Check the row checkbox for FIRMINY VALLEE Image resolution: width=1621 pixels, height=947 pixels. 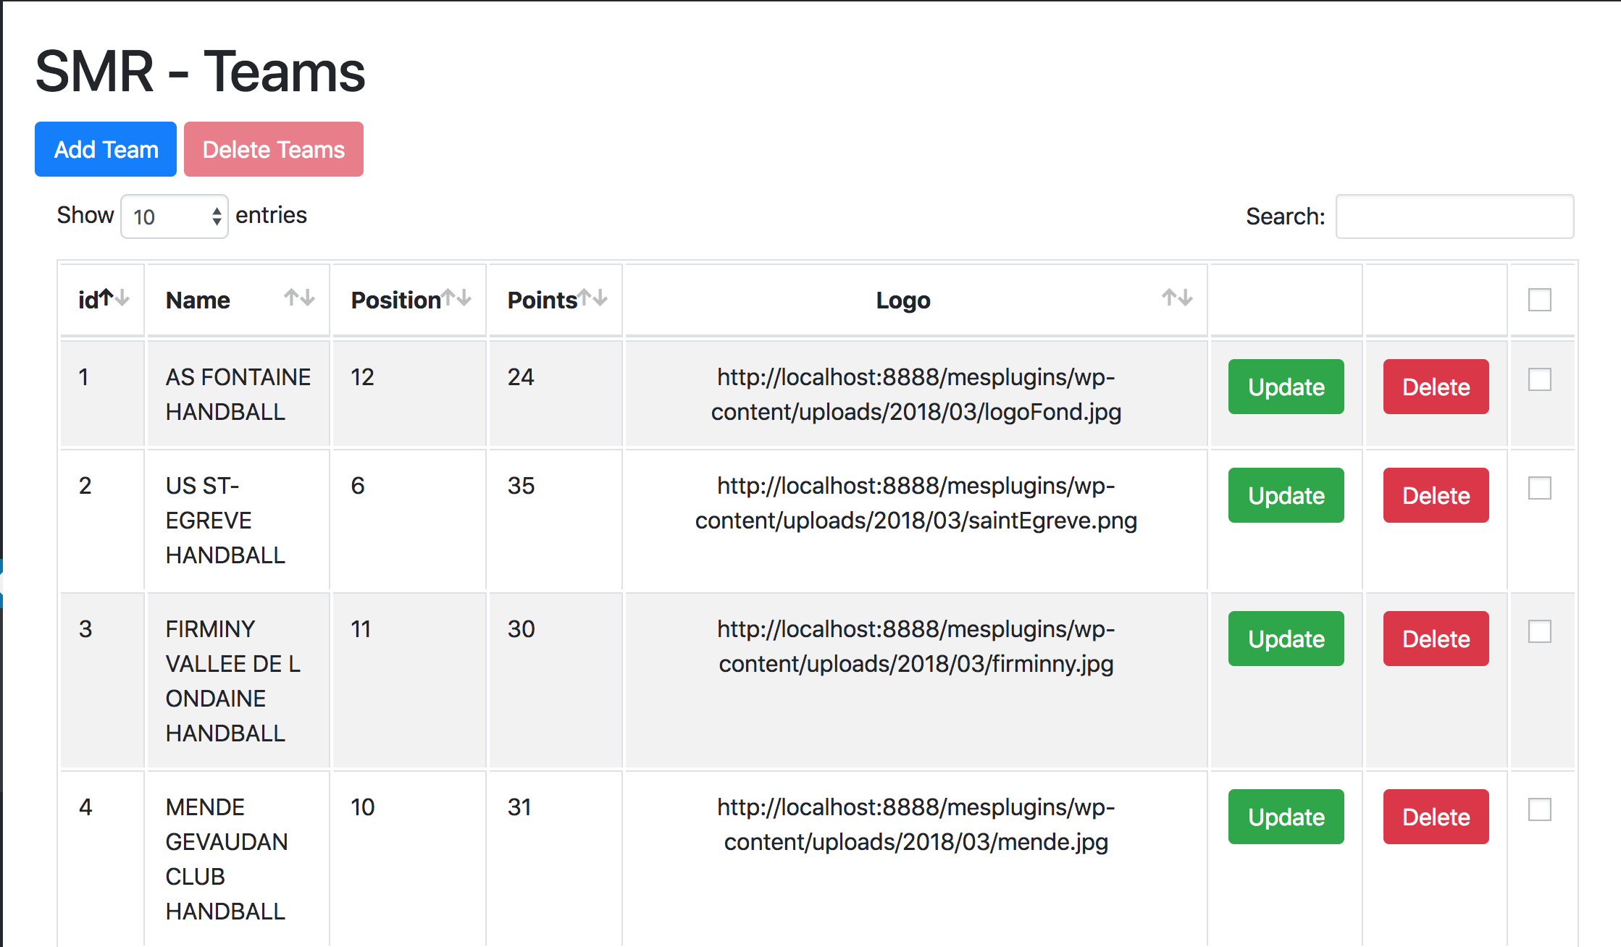pyautogui.click(x=1540, y=631)
